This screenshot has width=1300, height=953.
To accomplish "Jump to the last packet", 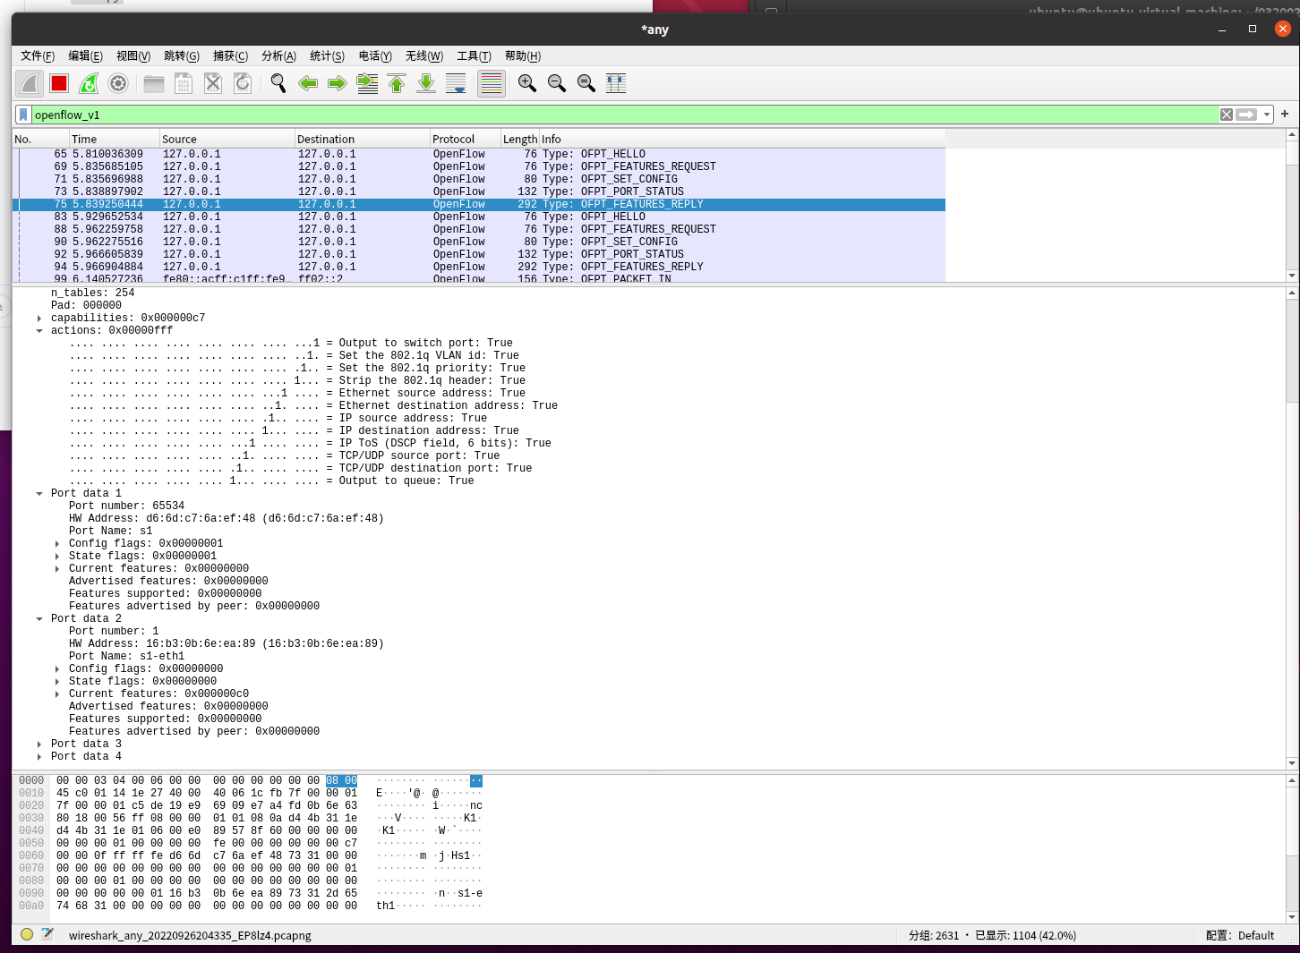I will (426, 83).
